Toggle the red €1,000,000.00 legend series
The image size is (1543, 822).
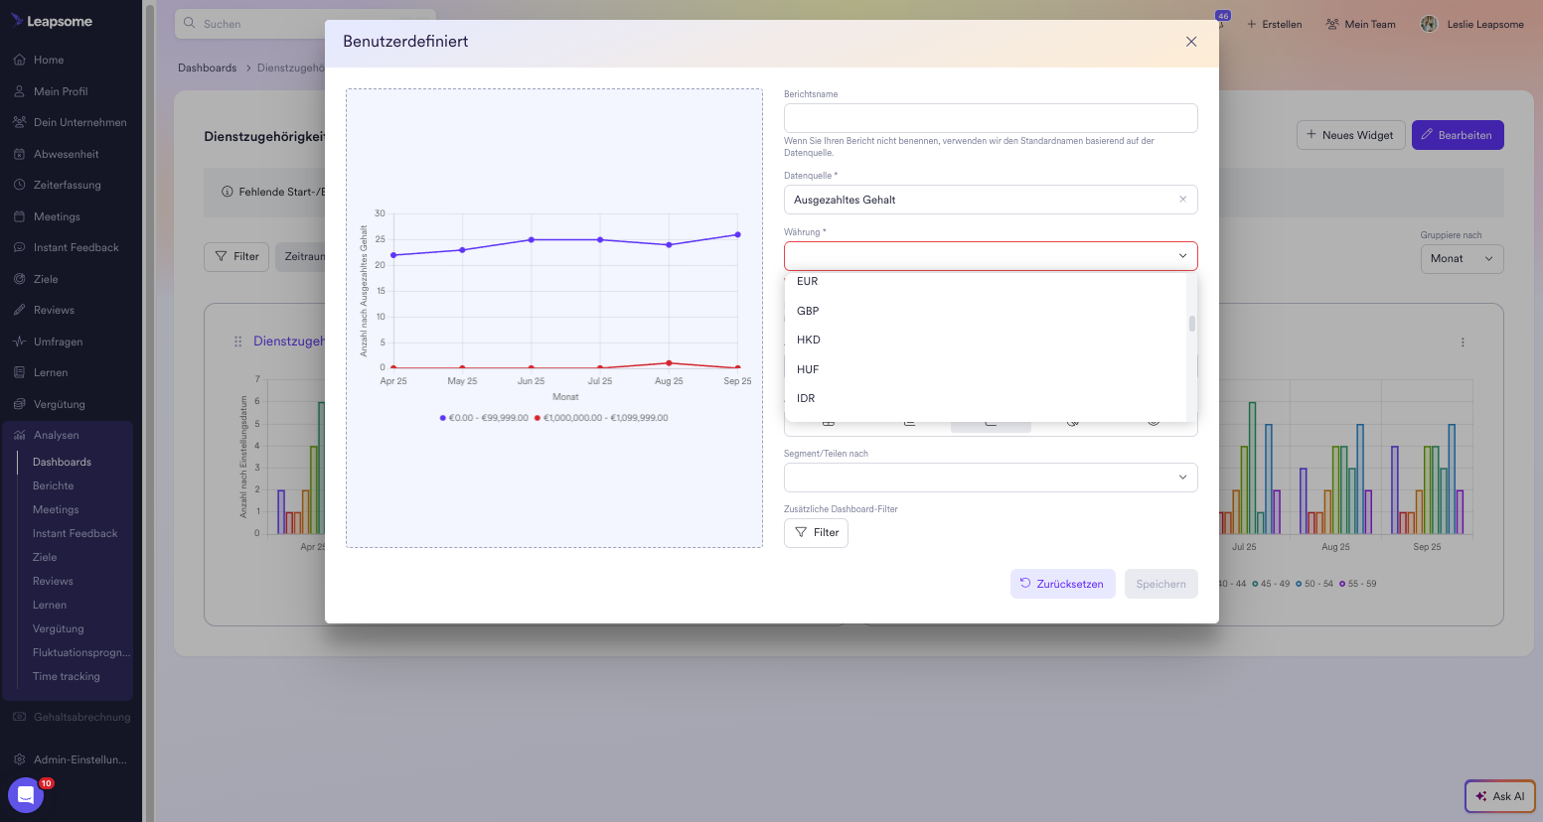(602, 418)
